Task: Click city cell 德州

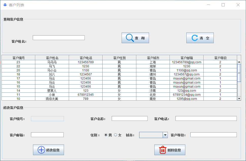Action: pos(153,74)
